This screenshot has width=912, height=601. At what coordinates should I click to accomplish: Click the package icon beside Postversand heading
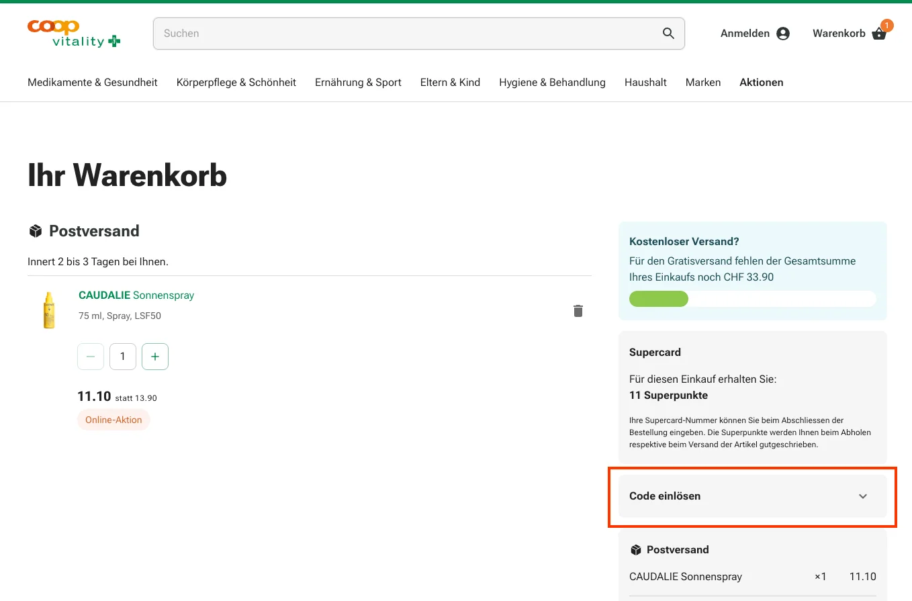pos(36,231)
